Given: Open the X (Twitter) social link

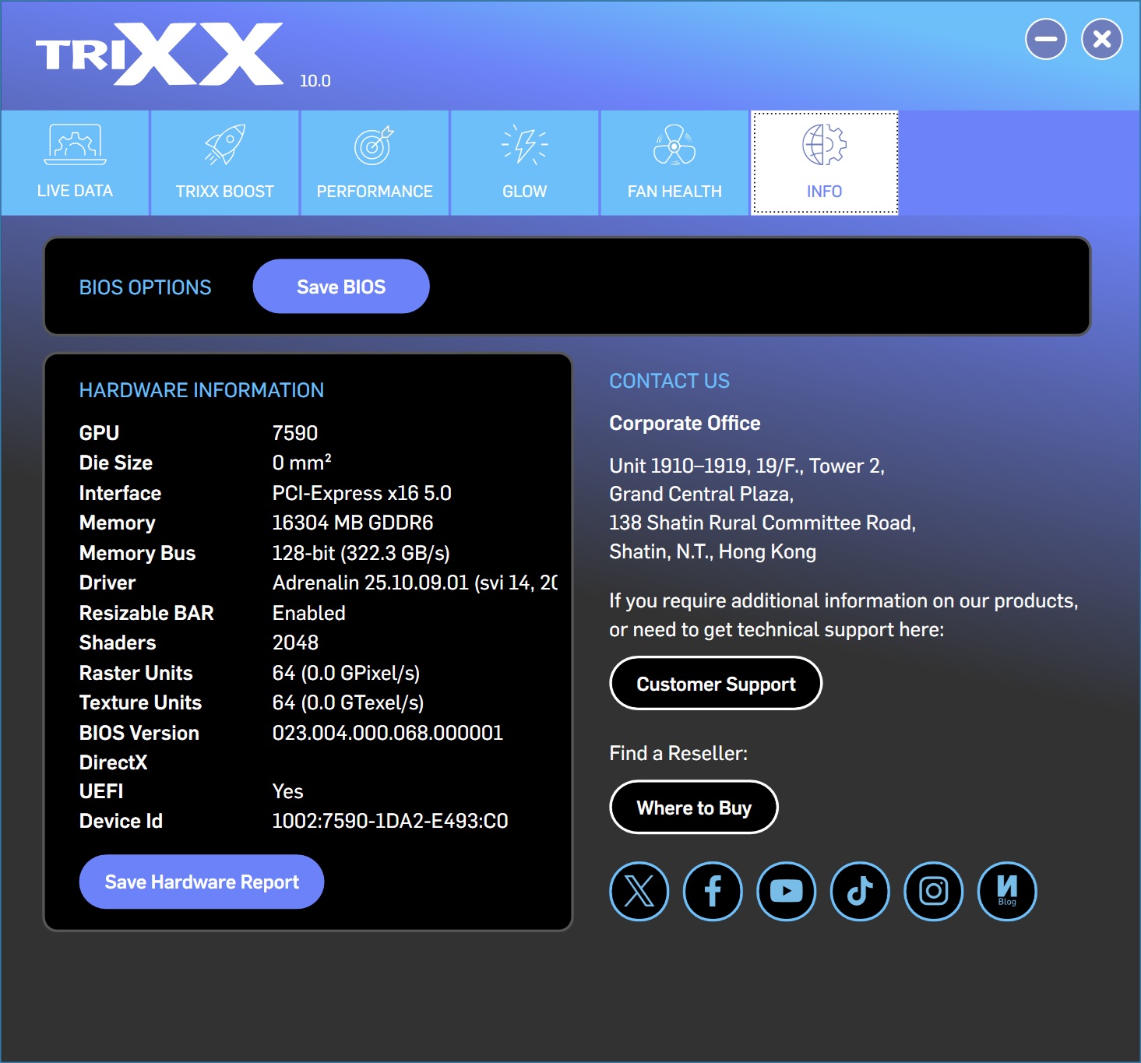Looking at the screenshot, I should point(639,891).
